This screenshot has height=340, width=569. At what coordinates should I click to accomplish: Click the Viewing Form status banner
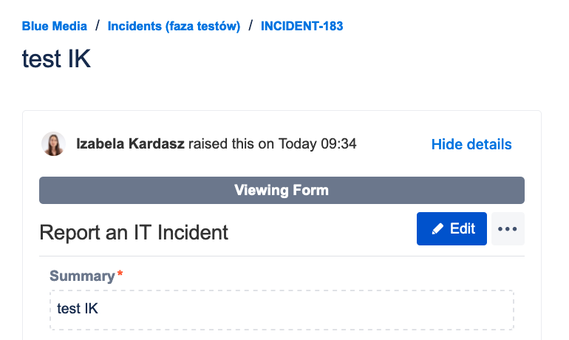pos(282,190)
